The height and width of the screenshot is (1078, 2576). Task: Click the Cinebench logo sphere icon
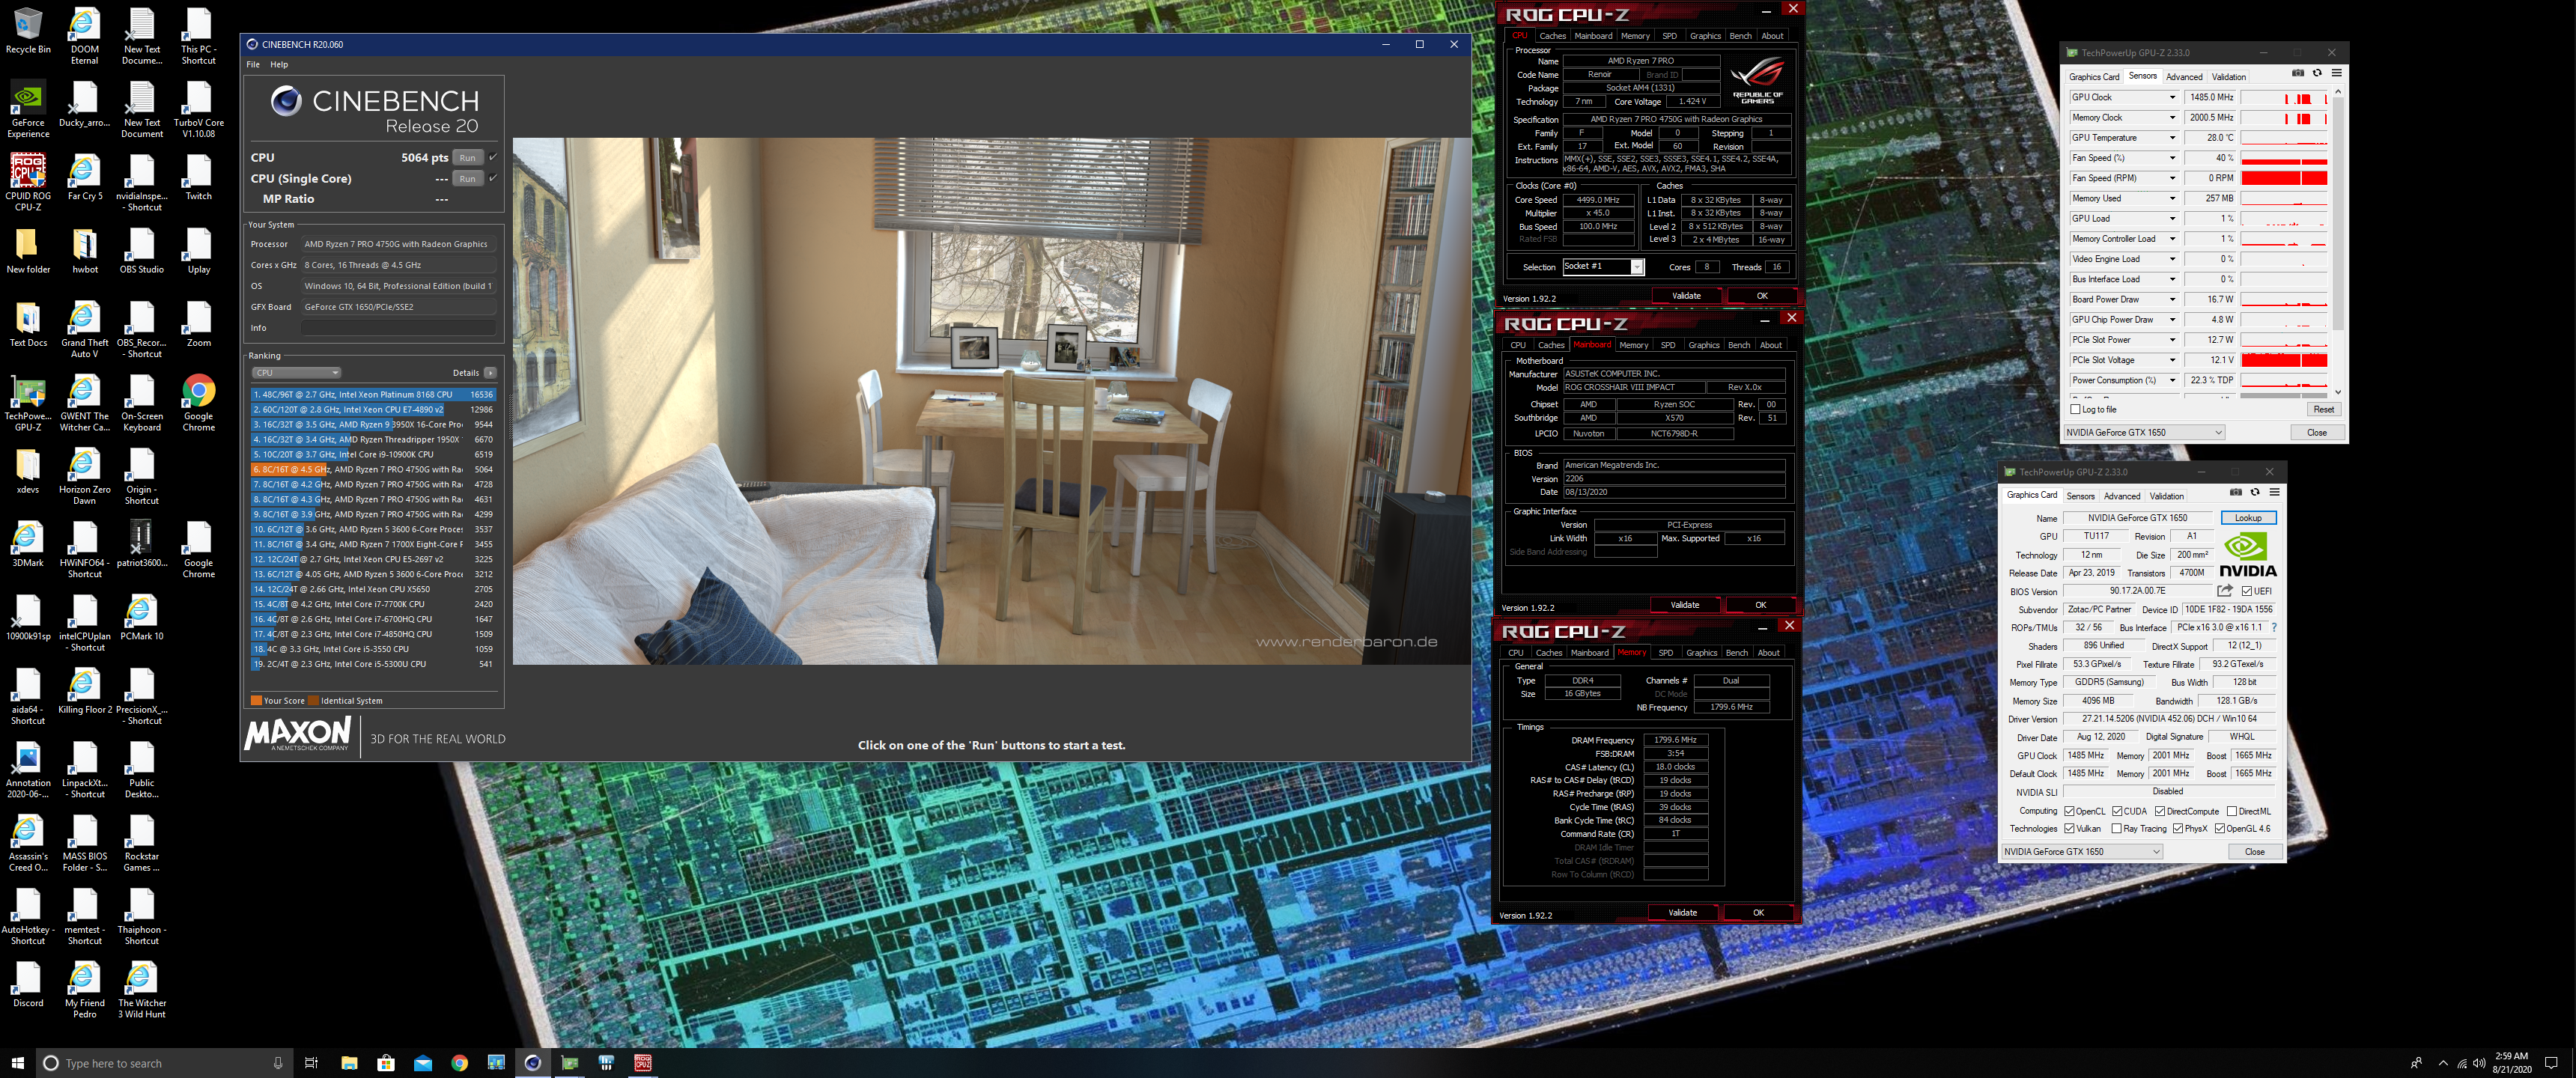coord(286,101)
